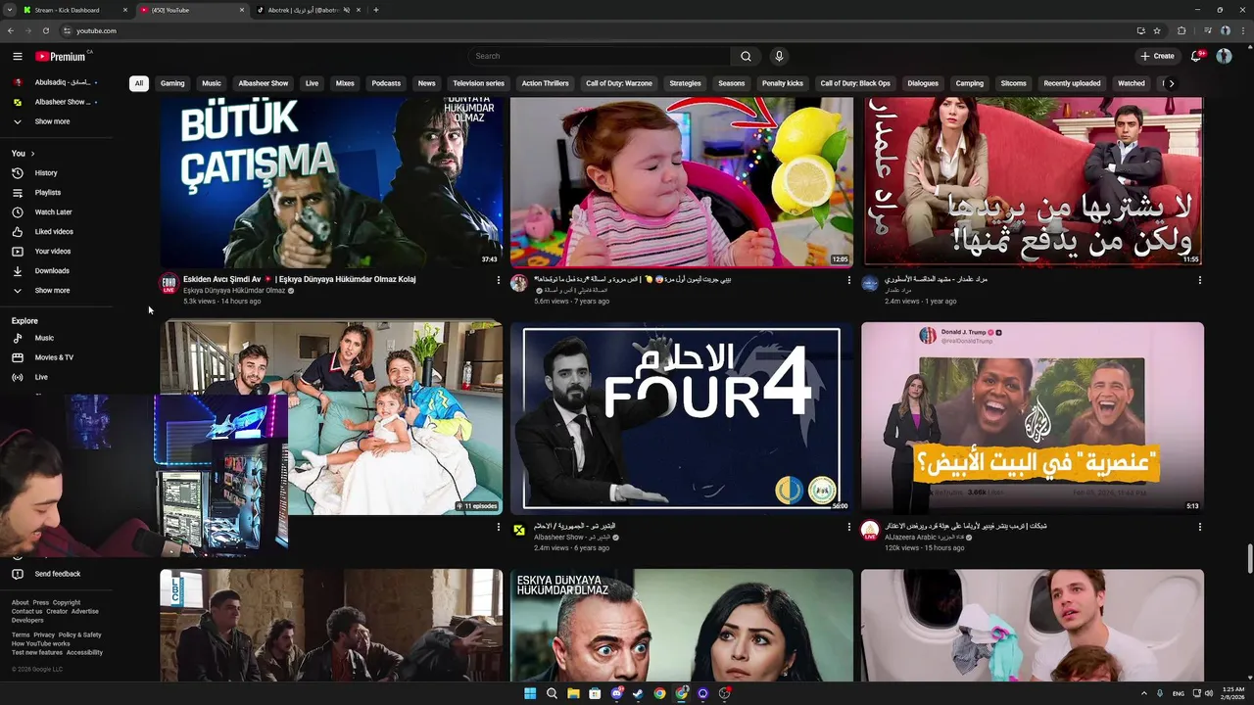This screenshot has height=705, width=1254.
Task: Open the How YouTube works link
Action: (x=40, y=643)
